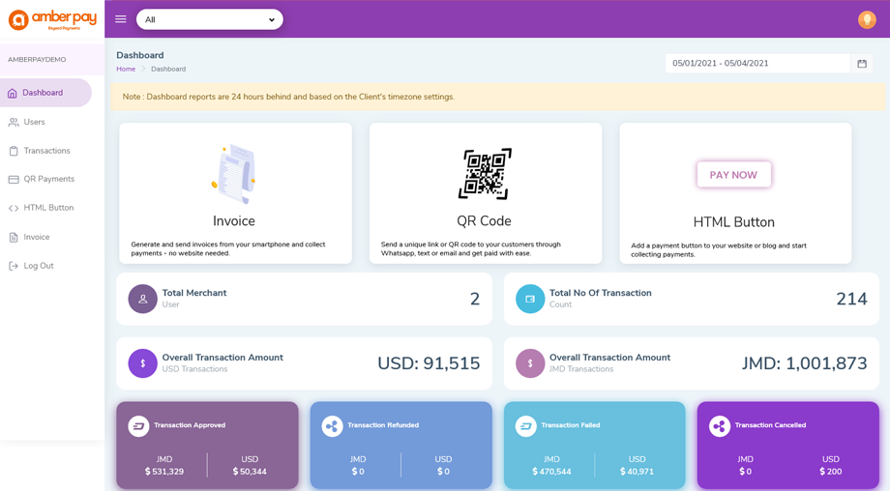Screen dimensions: 890x491
Task: Click the Total No Of Transaction icon
Action: pos(530,299)
